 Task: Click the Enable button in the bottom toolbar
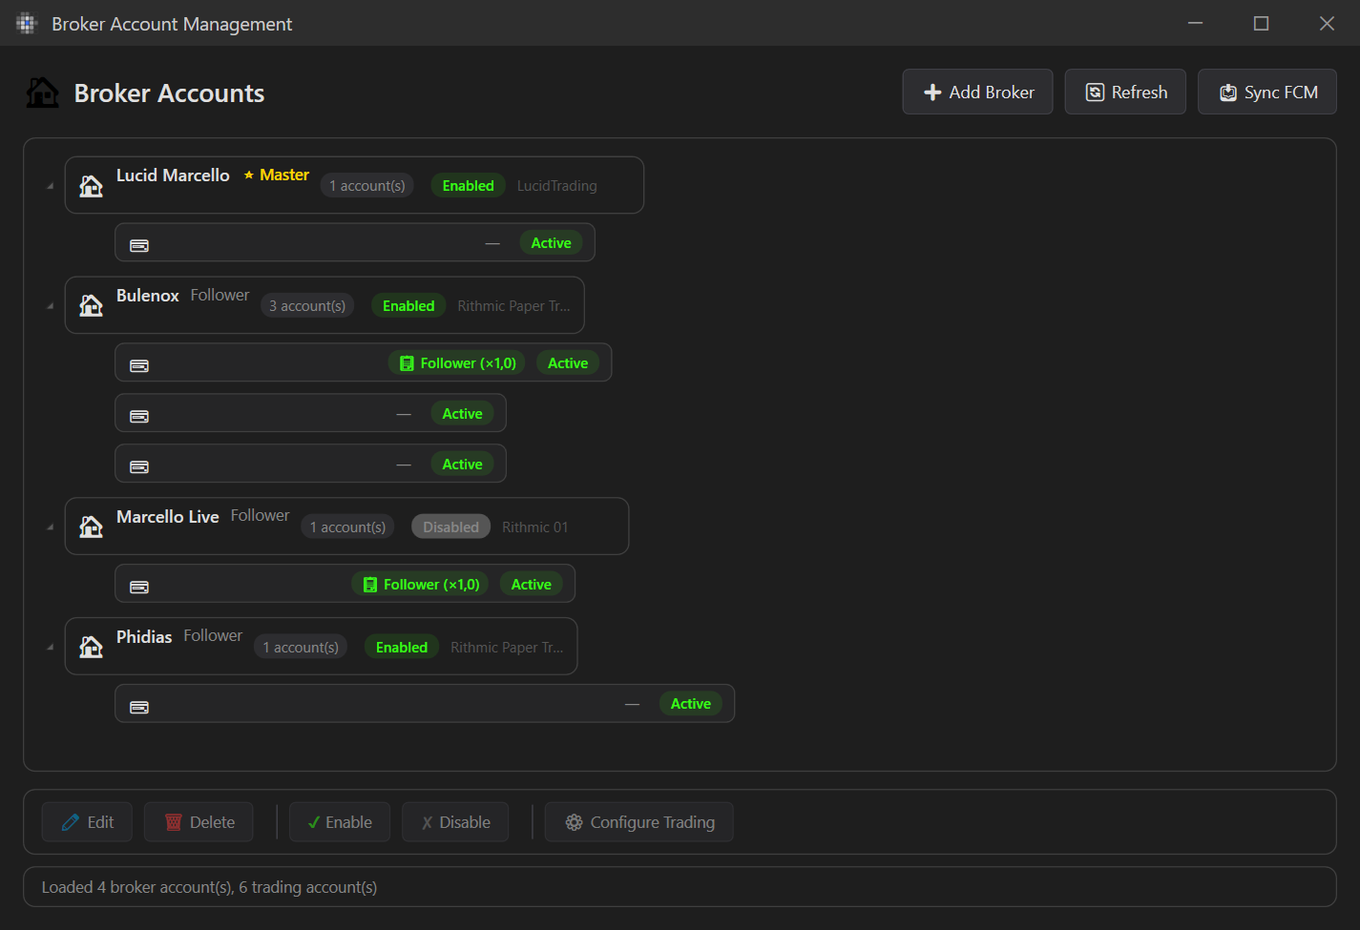tap(340, 822)
